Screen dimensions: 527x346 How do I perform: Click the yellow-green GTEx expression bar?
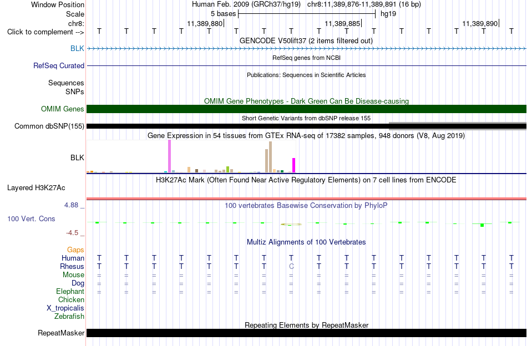(x=227, y=169)
